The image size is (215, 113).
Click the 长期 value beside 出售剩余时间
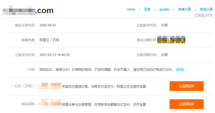[164, 25]
